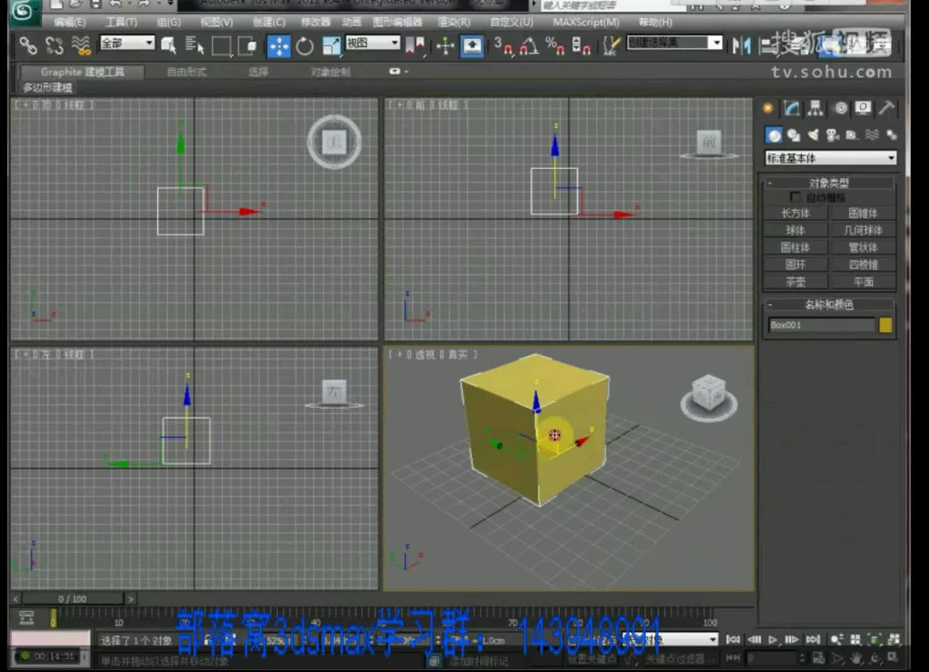Click the Box001 name input field
929x672 pixels.
click(821, 325)
